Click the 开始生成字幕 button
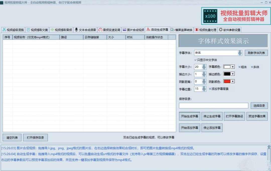 click(189, 116)
